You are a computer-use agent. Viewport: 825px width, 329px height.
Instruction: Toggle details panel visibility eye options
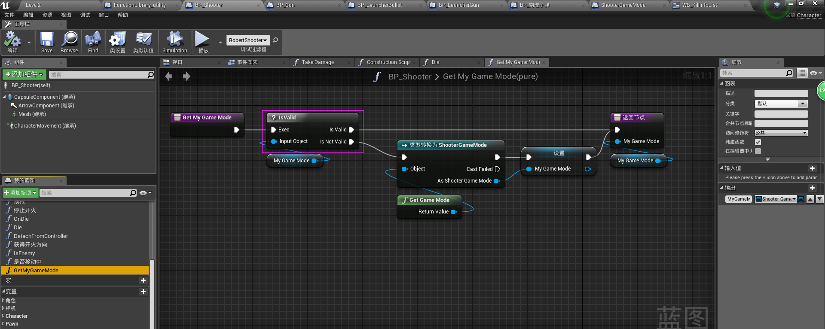[x=816, y=73]
